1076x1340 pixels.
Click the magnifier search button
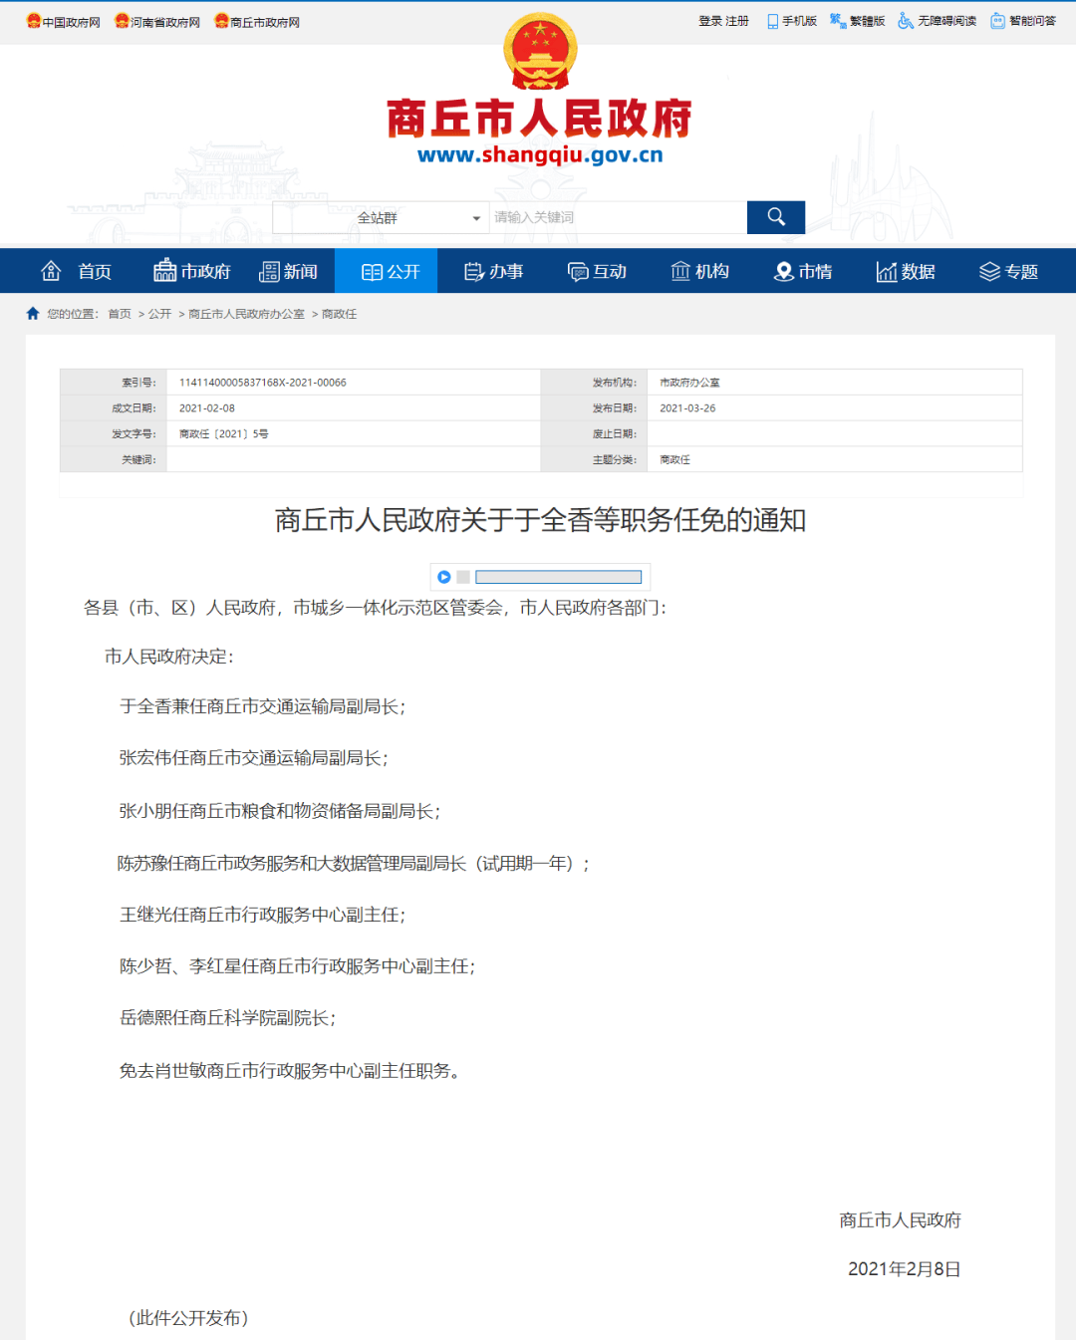(x=776, y=217)
